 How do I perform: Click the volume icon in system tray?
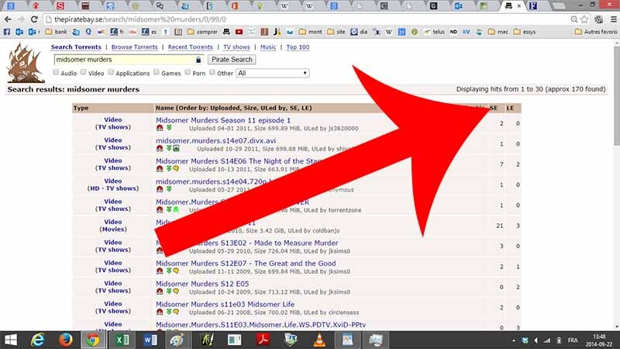click(x=536, y=340)
